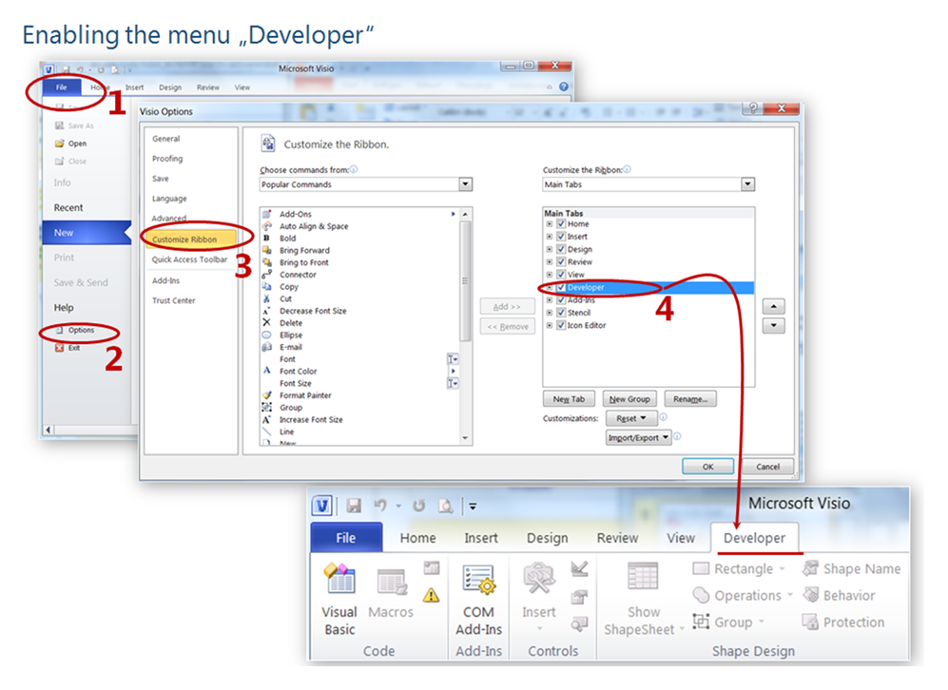948x690 pixels.
Task: Click Redo in the lower Visio toolbar
Action: [419, 505]
